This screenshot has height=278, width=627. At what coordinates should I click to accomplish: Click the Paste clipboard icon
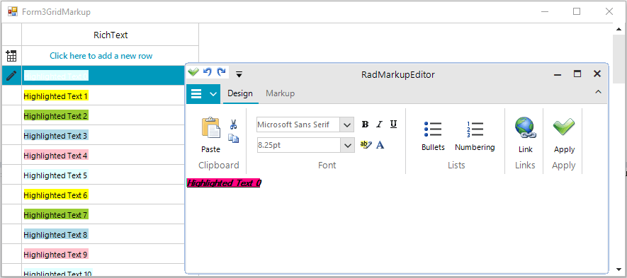coord(210,128)
